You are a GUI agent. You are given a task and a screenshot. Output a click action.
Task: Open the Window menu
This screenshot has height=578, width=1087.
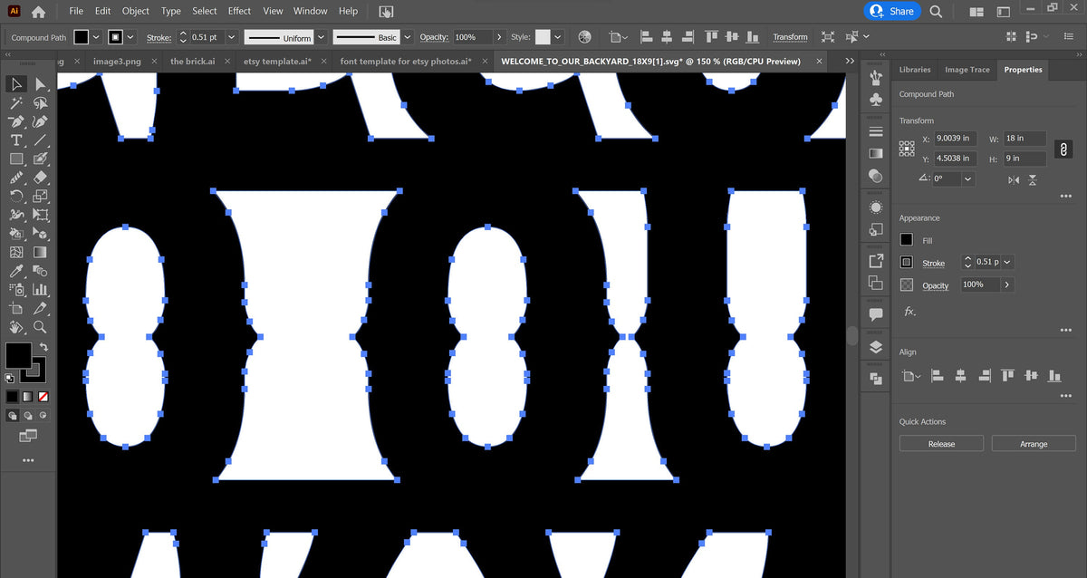pos(311,11)
